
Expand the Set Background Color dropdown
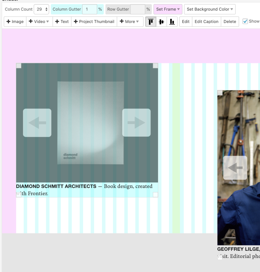coord(210,9)
